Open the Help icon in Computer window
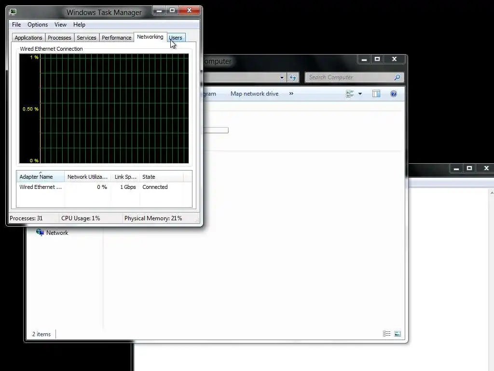The width and height of the screenshot is (494, 371). pyautogui.click(x=394, y=94)
